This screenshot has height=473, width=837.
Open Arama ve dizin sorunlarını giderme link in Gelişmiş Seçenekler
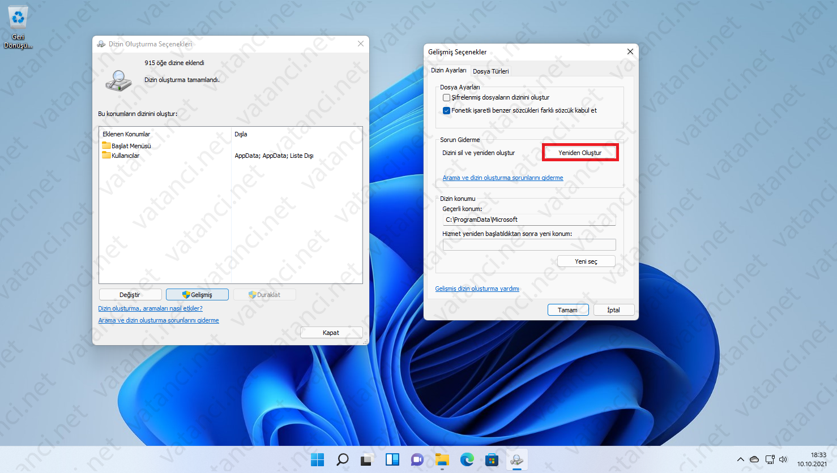tap(503, 178)
